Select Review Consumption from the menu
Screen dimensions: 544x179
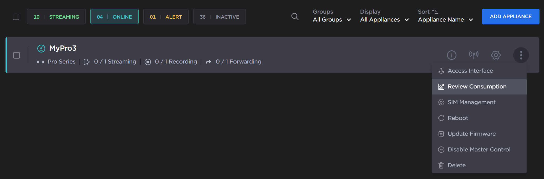tap(477, 87)
